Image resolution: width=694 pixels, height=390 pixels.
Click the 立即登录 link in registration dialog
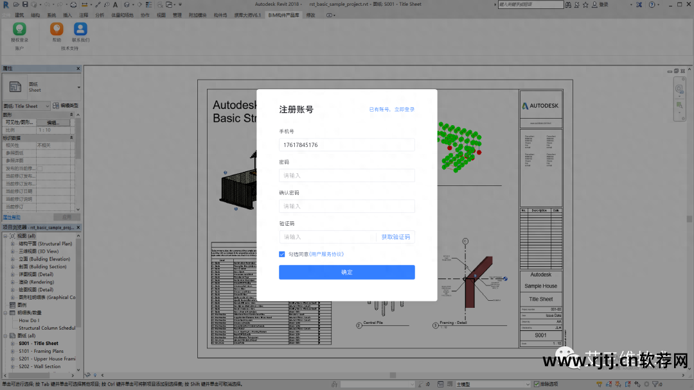pos(406,110)
